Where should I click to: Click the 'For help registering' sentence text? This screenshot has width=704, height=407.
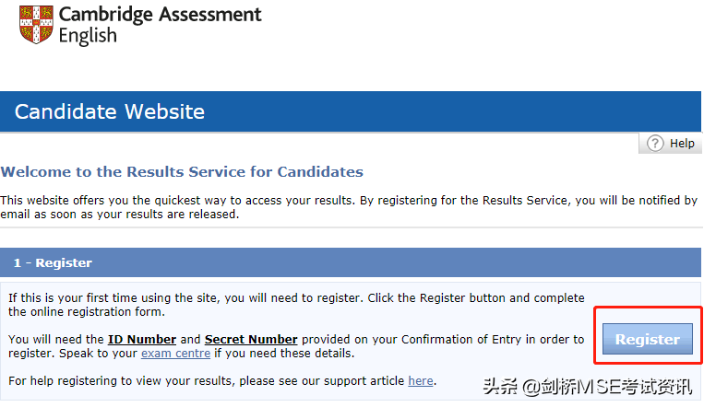pyautogui.click(x=222, y=380)
